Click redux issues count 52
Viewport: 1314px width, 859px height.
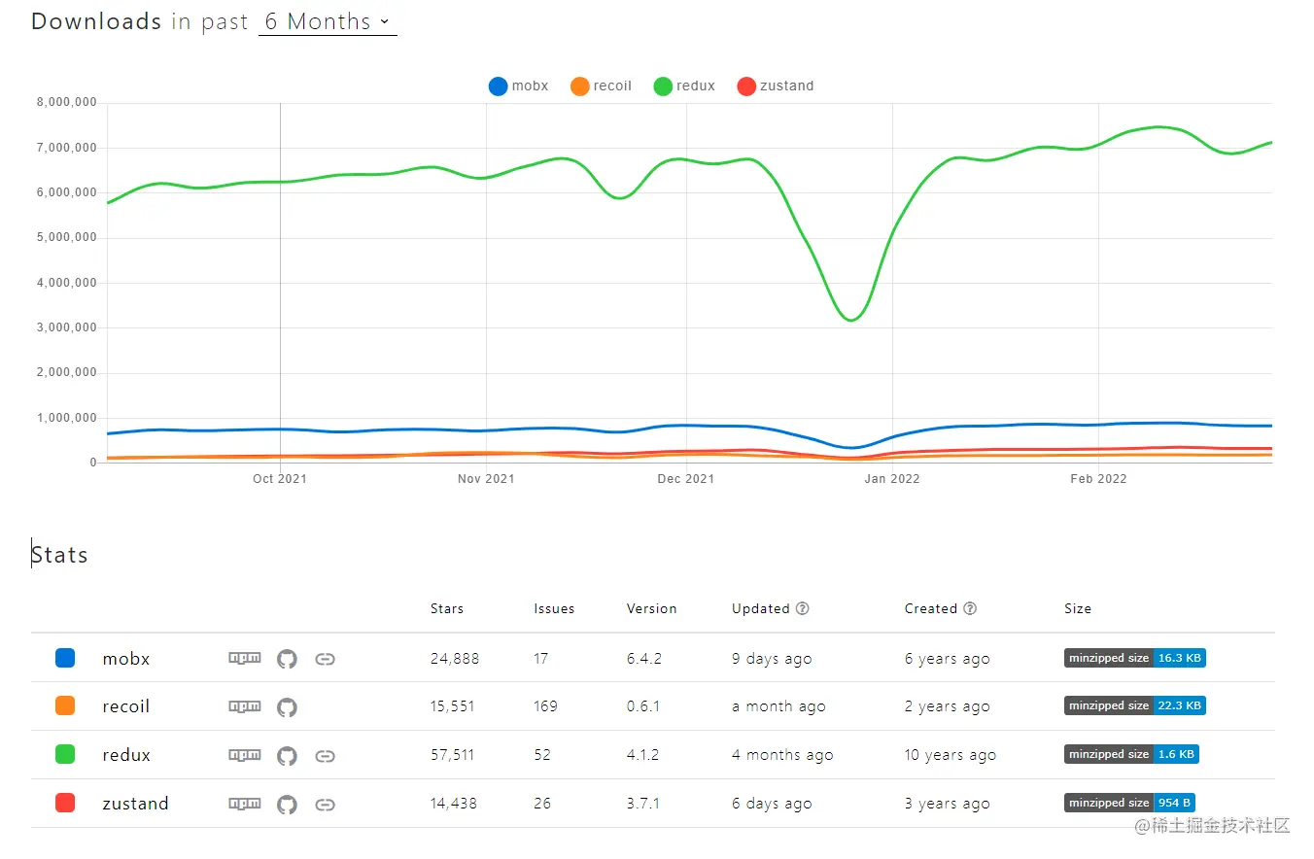pos(542,756)
